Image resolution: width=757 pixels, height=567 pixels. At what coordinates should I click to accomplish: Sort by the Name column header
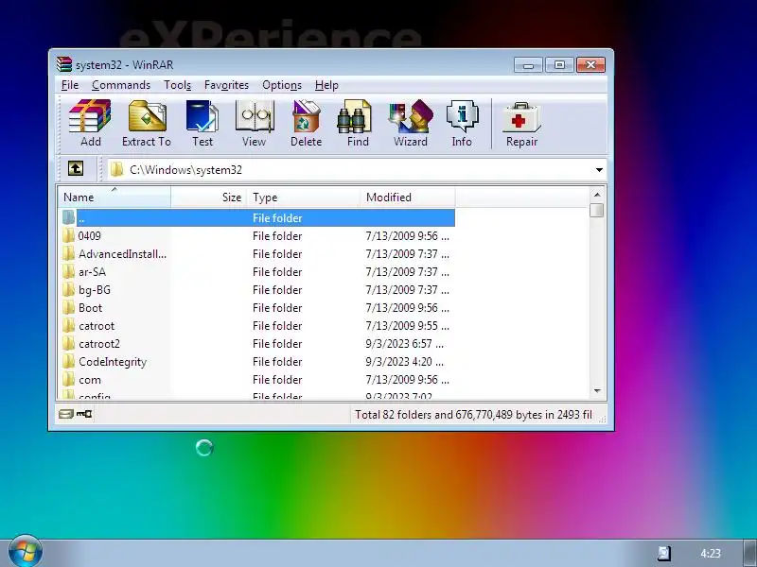(114, 198)
